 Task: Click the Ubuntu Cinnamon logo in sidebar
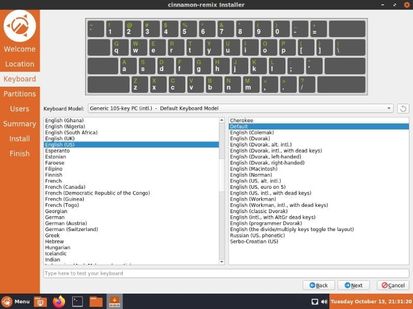(20, 26)
